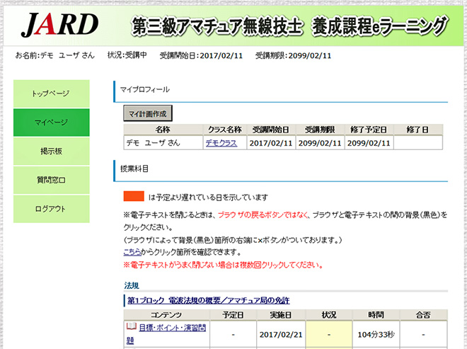The width and height of the screenshot is (467, 349).
Task: Click the デモ ユーザ さん table cell
Action: [163, 143]
